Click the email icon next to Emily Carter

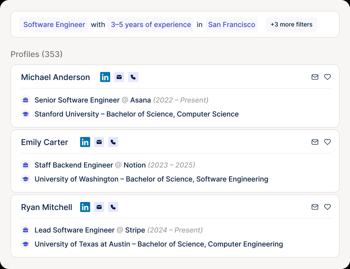tap(99, 142)
